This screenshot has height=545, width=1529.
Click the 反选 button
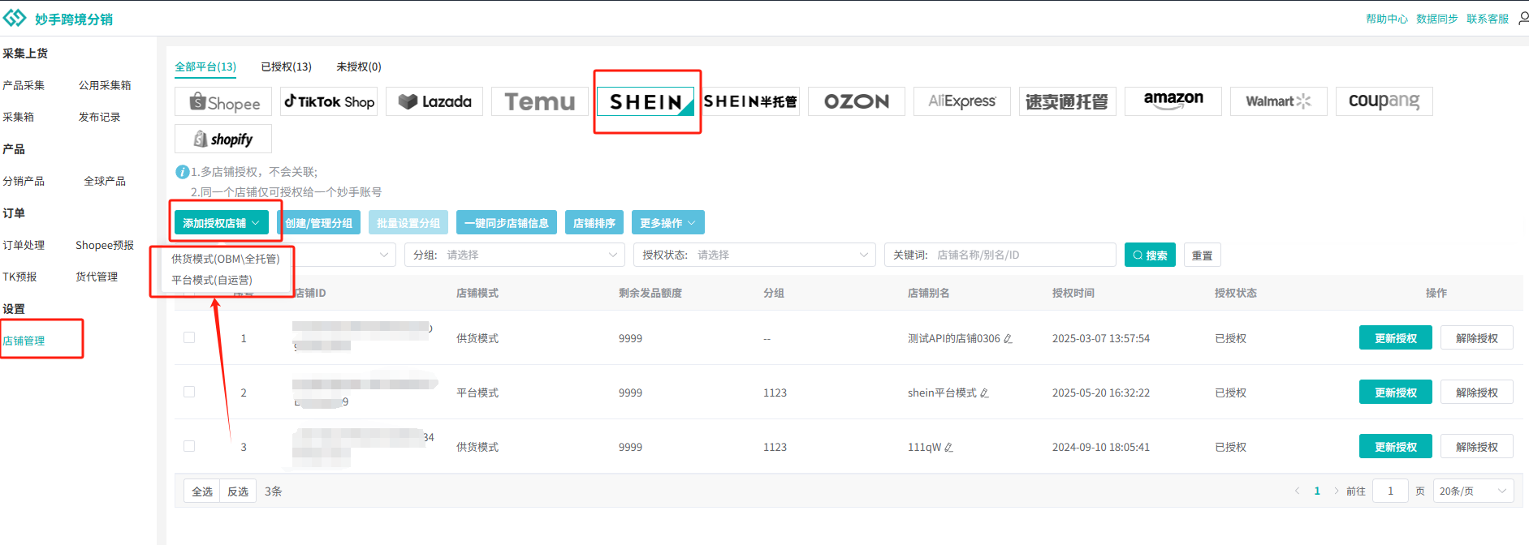point(238,491)
